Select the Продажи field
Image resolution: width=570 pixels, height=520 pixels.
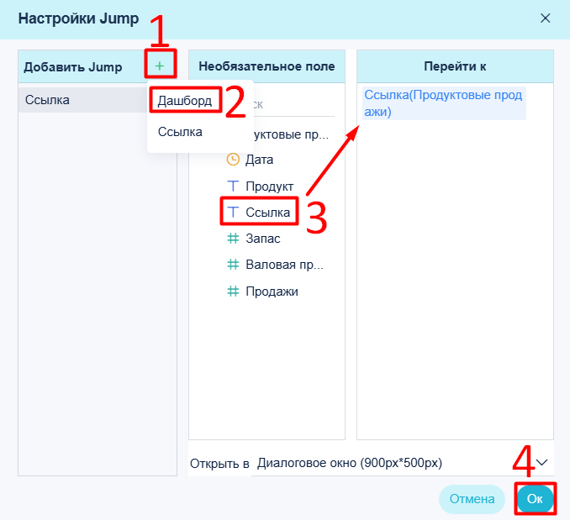[272, 292]
